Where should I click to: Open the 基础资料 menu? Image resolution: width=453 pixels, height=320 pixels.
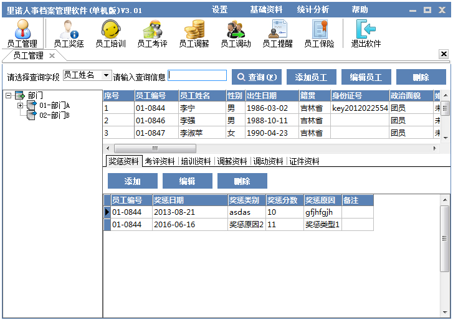click(266, 9)
